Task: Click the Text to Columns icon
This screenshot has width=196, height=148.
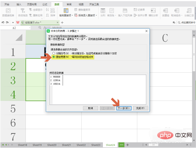Action: pyautogui.click(x=103, y=11)
